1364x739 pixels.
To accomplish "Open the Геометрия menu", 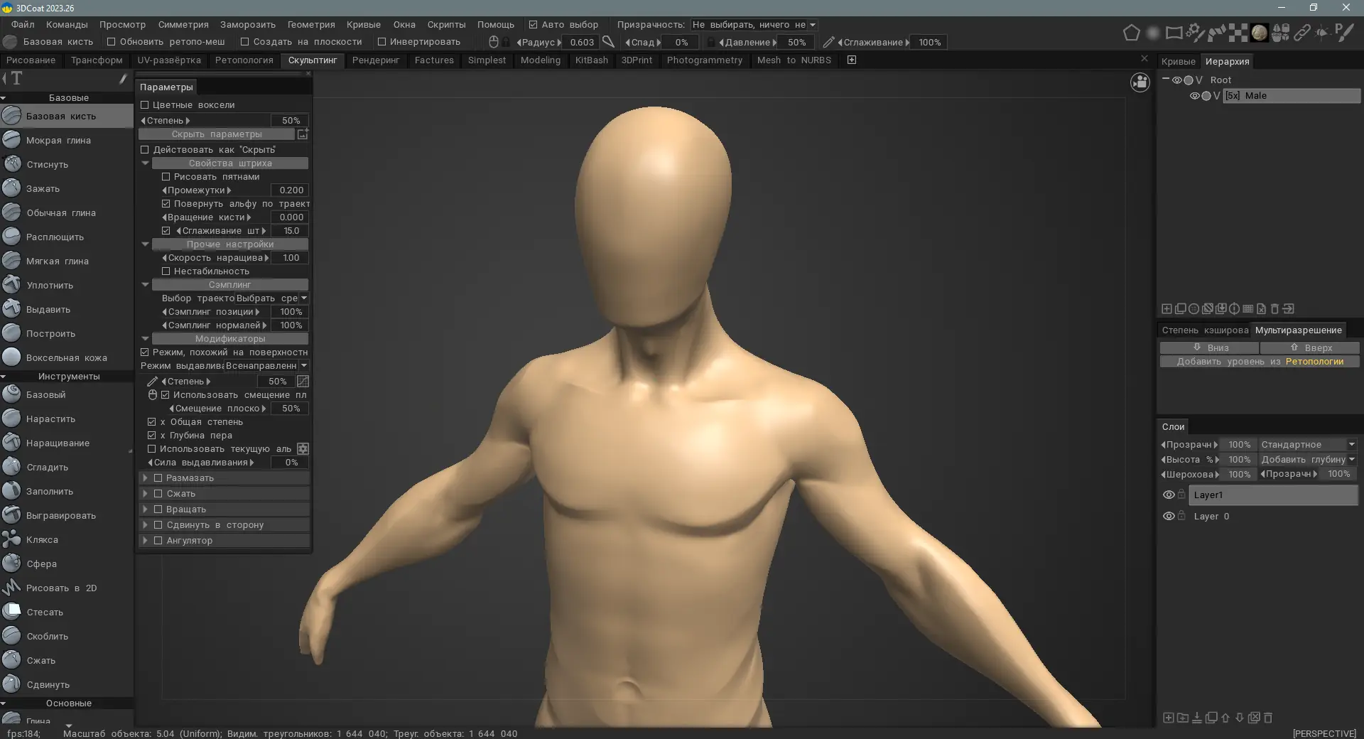I will [x=310, y=25].
